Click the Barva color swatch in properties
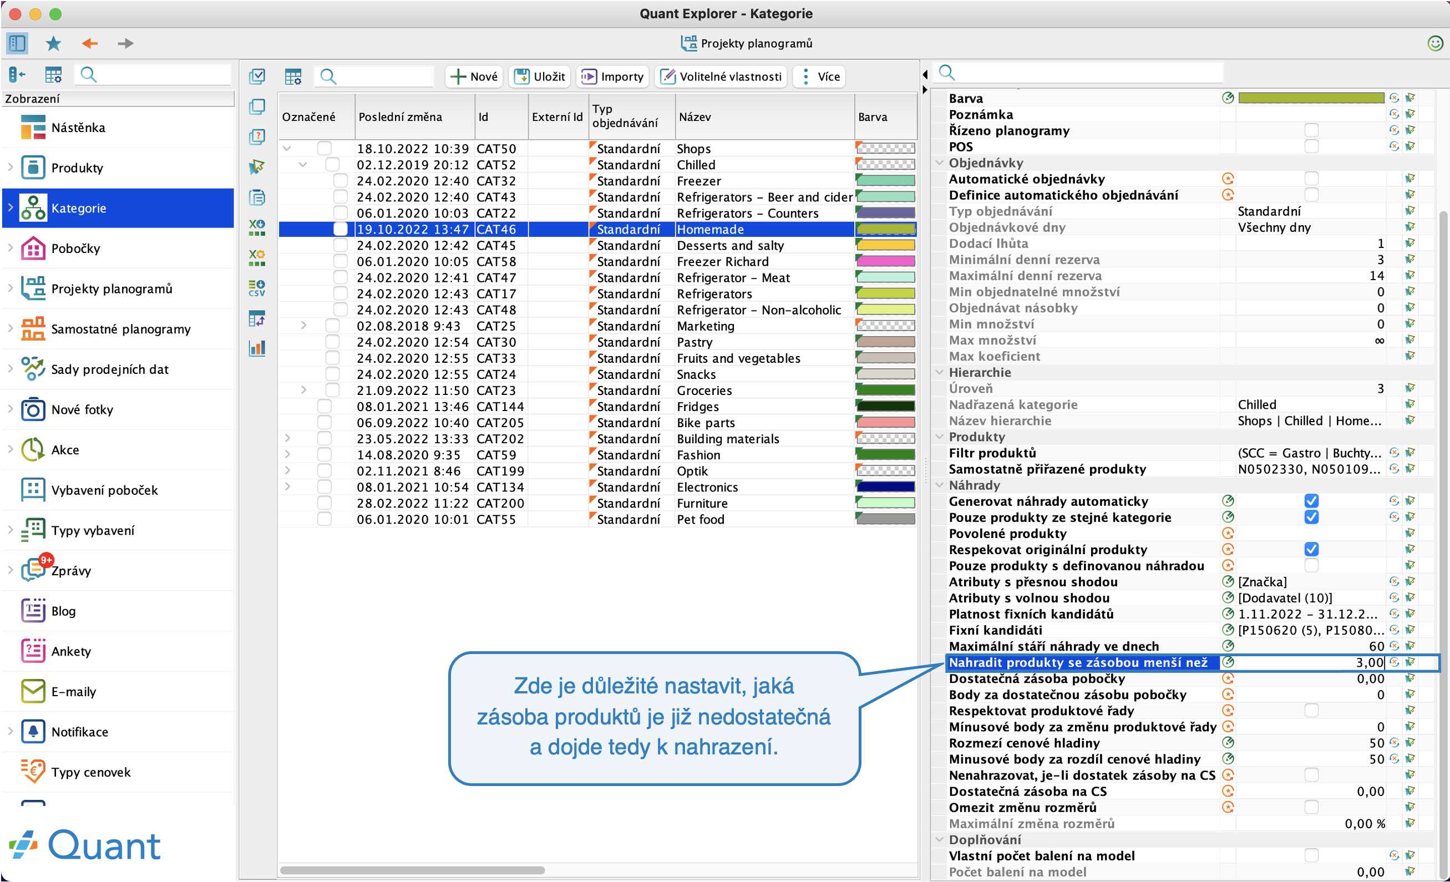This screenshot has height=882, width=1450. point(1311,98)
